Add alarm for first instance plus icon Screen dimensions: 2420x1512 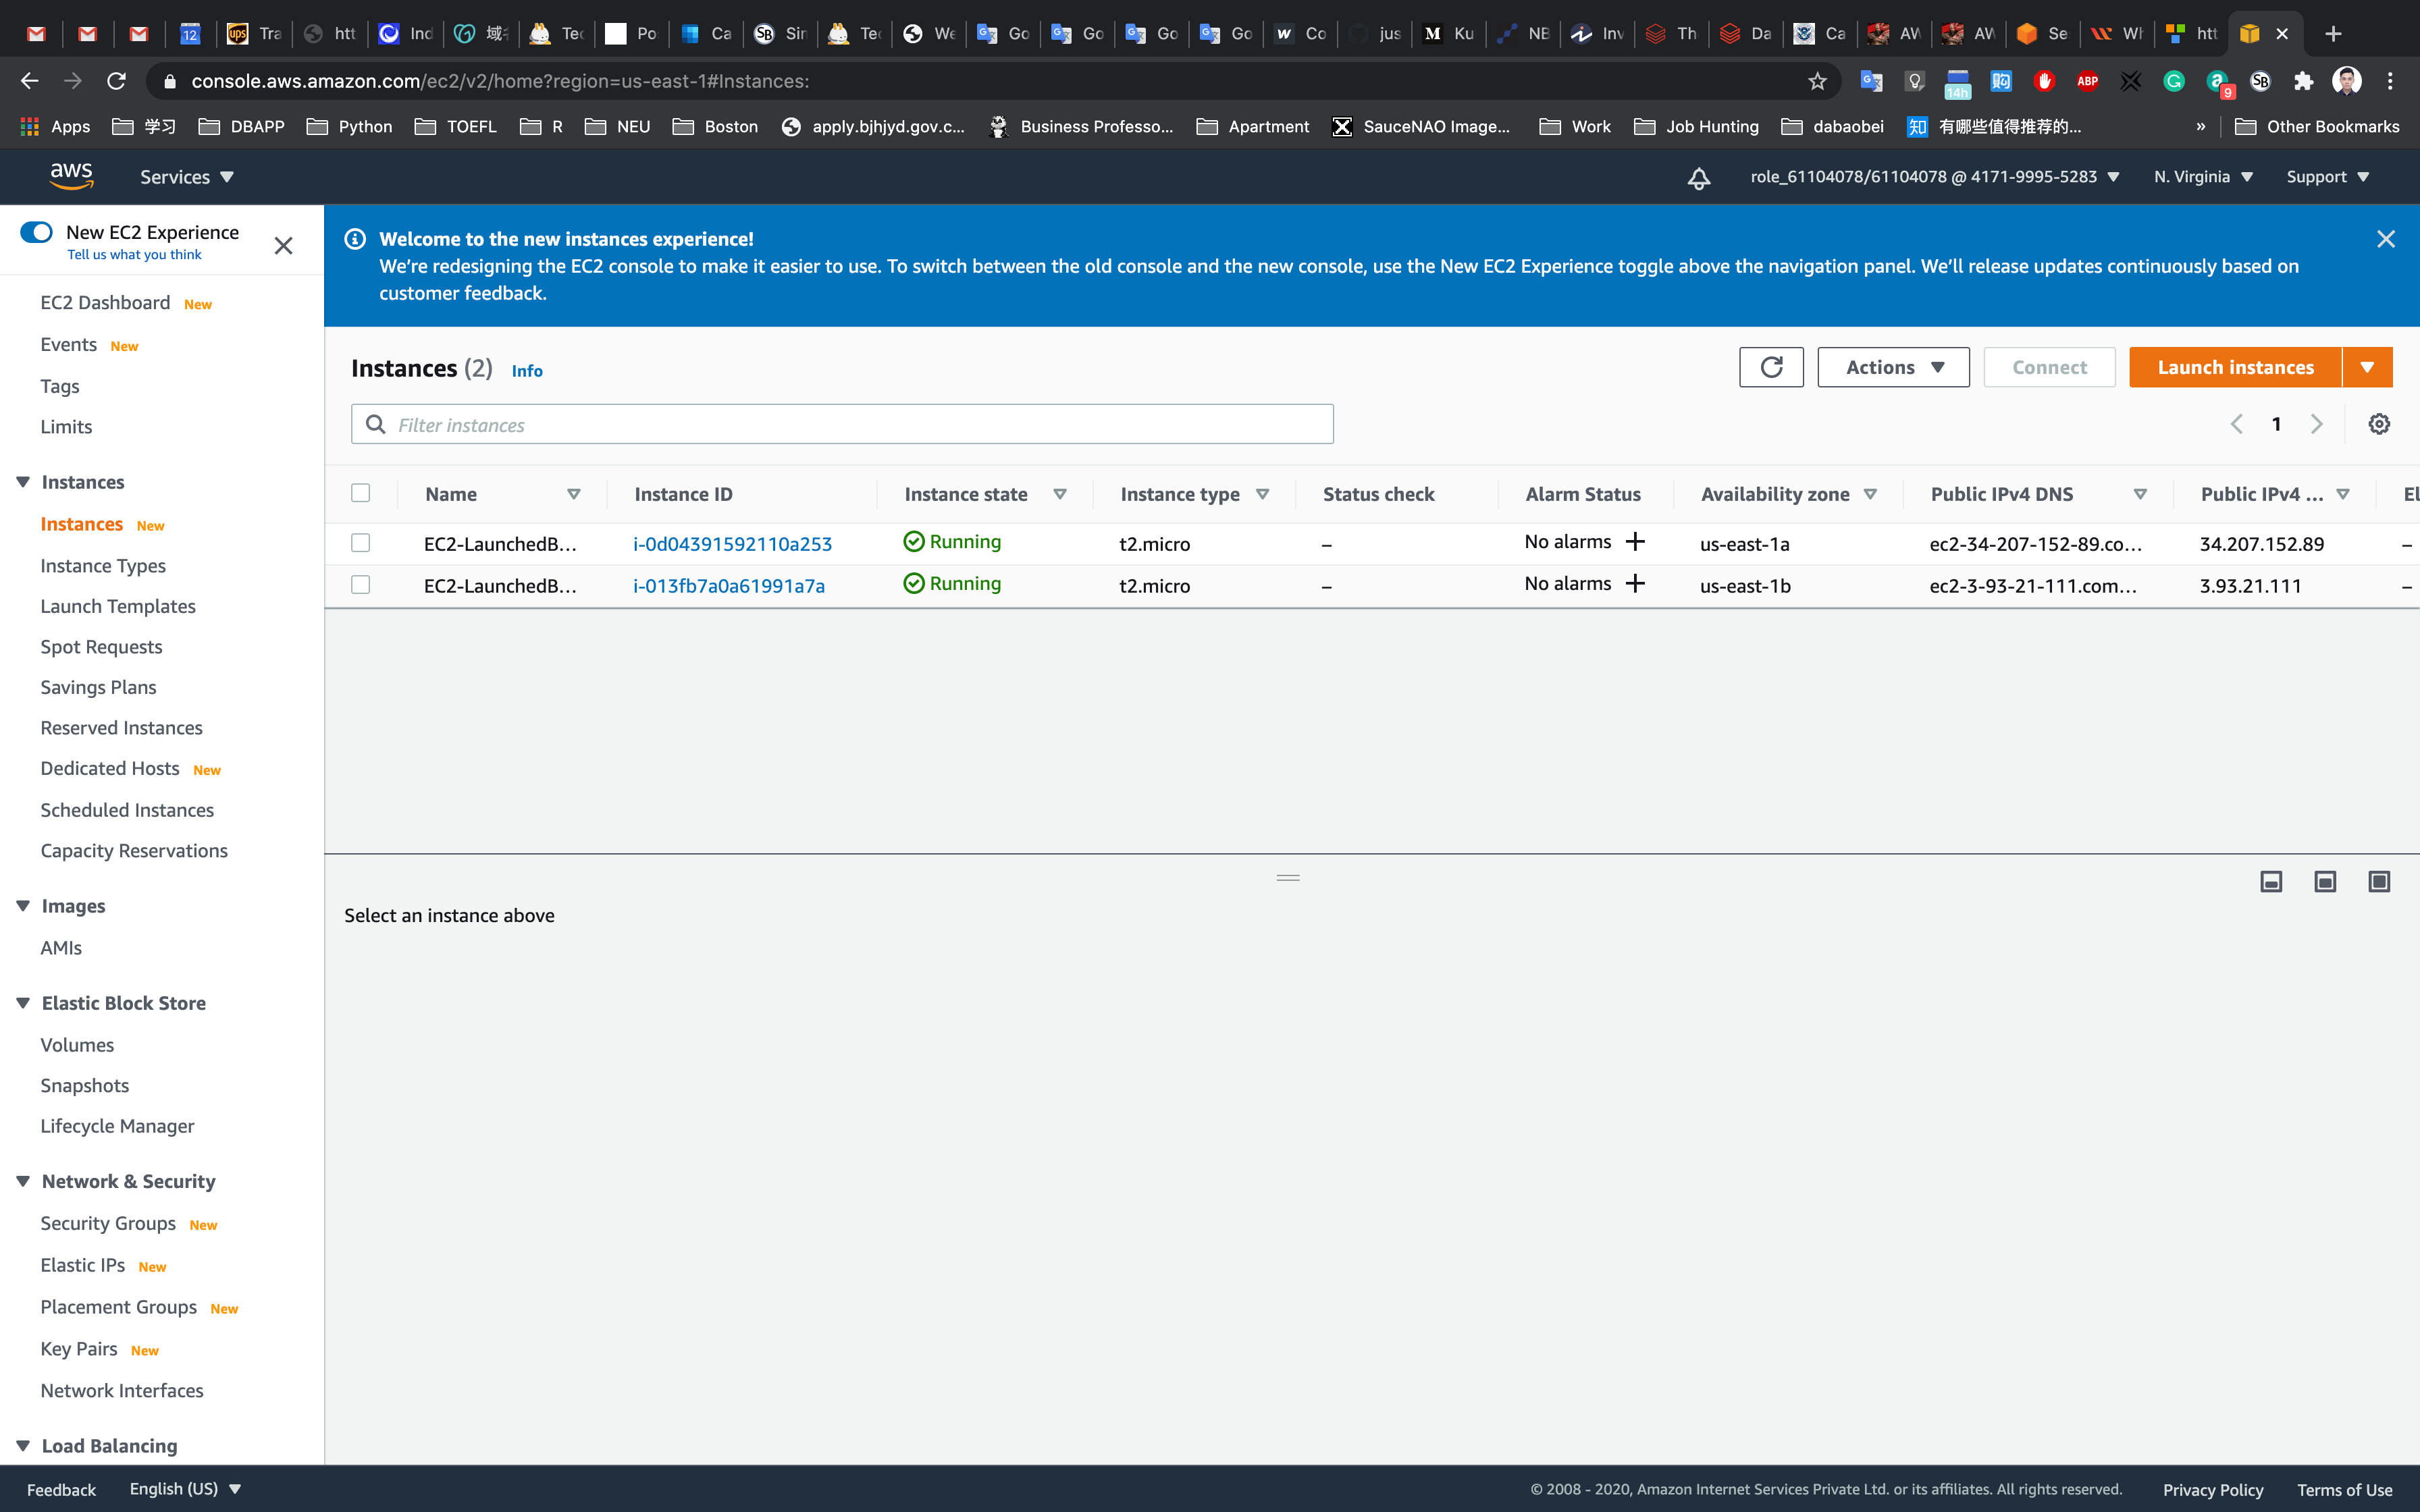pos(1635,542)
